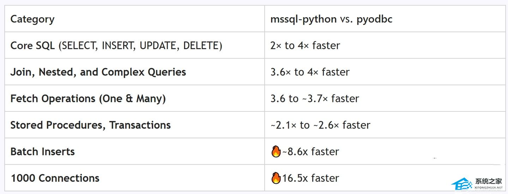Click the 3.6 to ~3.7× faster value

(315, 99)
